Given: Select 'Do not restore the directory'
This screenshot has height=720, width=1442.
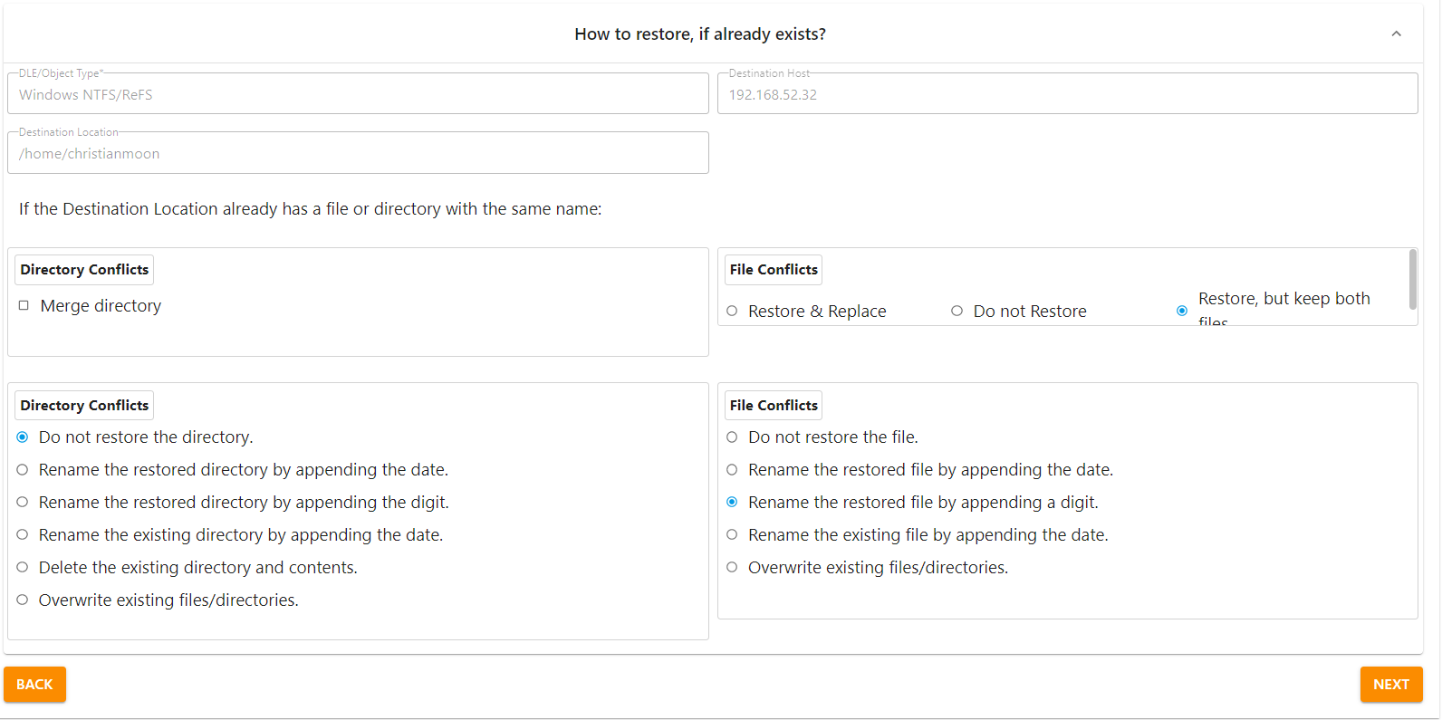Looking at the screenshot, I should pyautogui.click(x=23, y=437).
